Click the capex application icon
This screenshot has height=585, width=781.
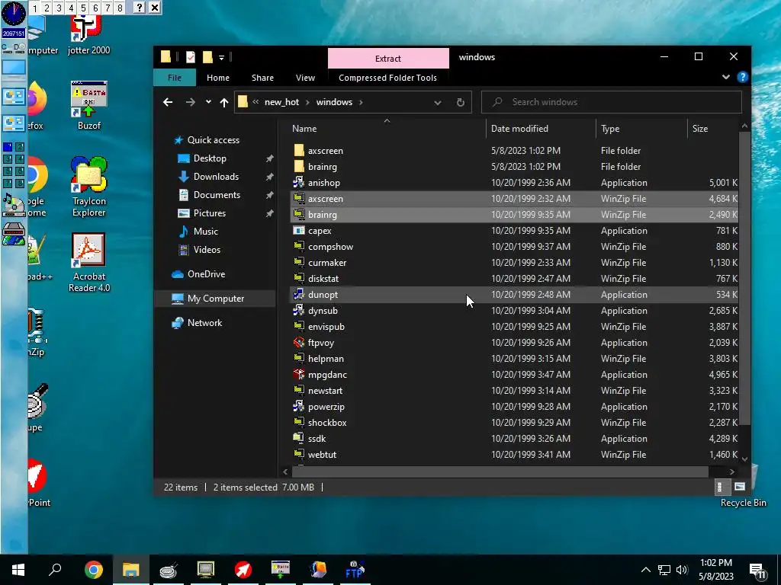[x=298, y=230]
